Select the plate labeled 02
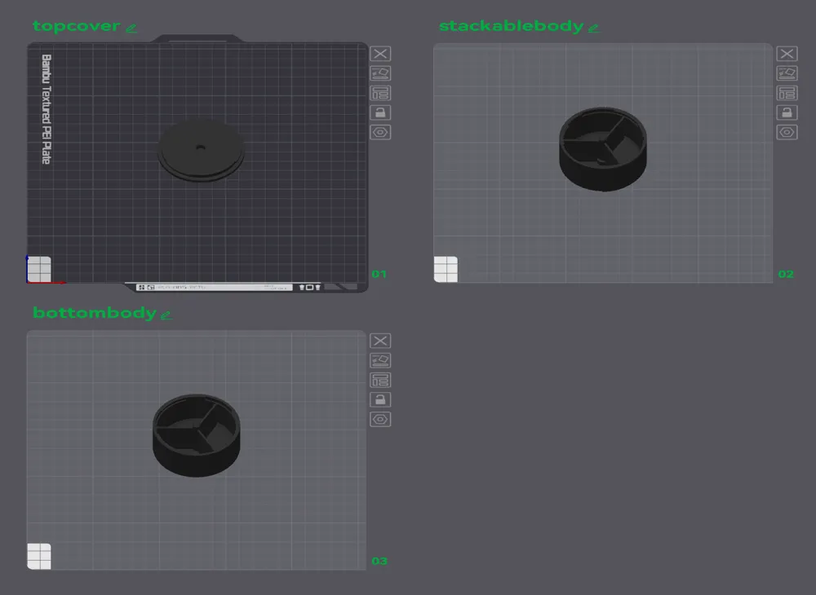 [x=786, y=274]
